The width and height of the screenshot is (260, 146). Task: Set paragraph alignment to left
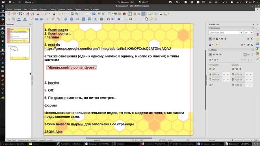pyautogui.click(x=210, y=54)
